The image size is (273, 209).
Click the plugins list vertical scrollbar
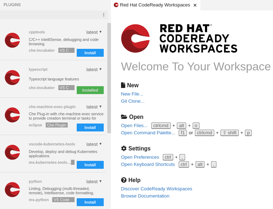pos(109,78)
